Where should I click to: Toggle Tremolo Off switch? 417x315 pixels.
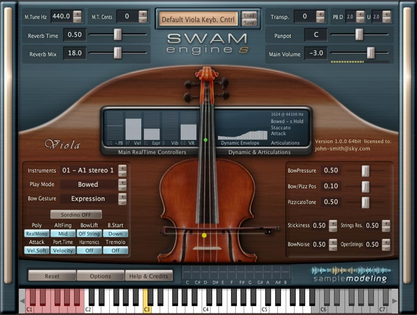116,250
